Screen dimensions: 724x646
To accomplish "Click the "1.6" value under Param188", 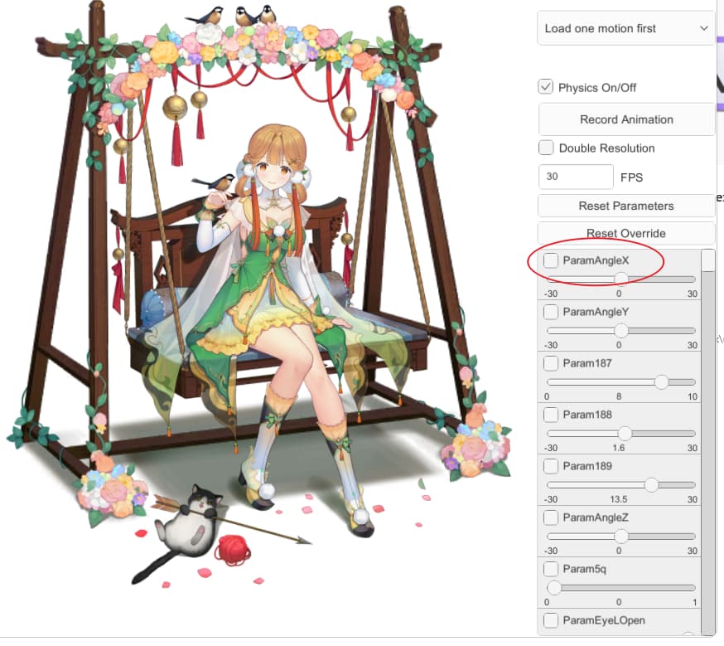I will [618, 448].
